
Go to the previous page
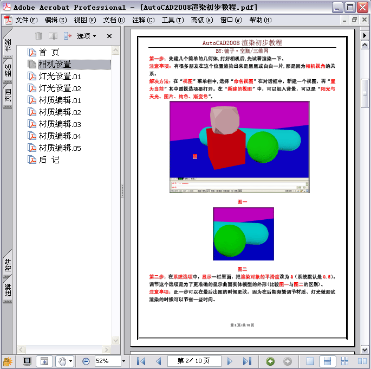point(159,361)
